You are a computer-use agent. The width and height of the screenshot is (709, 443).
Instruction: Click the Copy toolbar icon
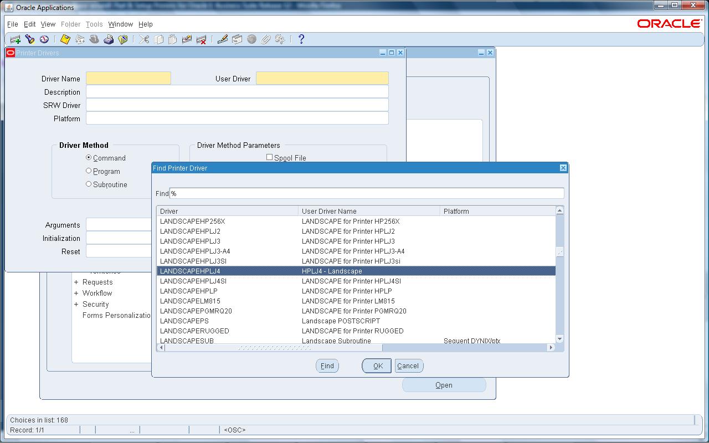tap(158, 39)
